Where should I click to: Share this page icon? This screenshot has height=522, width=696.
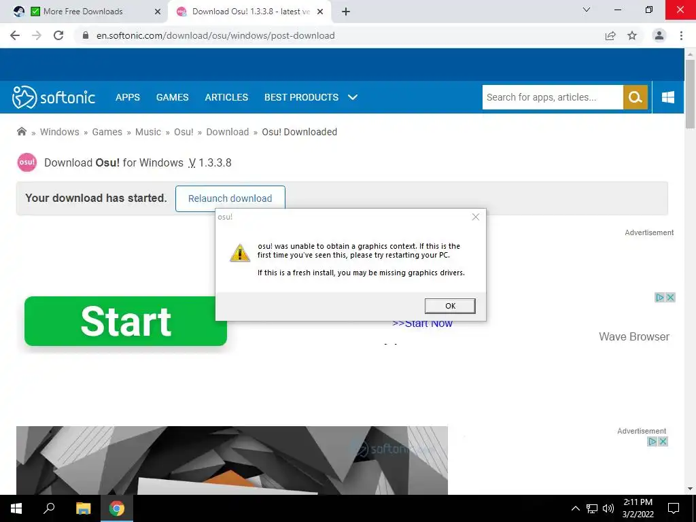pyautogui.click(x=610, y=35)
